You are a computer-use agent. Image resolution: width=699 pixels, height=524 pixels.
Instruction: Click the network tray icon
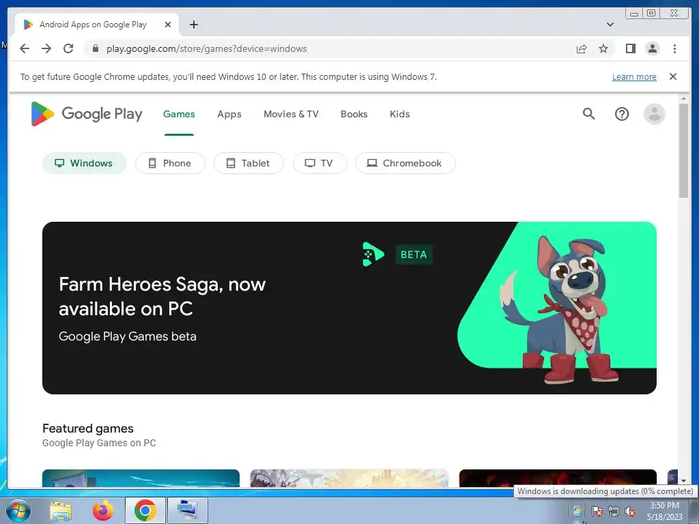pos(614,511)
